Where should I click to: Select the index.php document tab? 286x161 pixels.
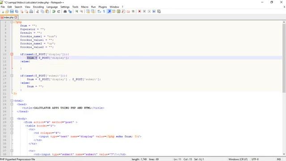coord(9,17)
